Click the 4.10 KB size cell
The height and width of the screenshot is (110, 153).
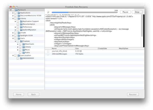(x=78, y=51)
